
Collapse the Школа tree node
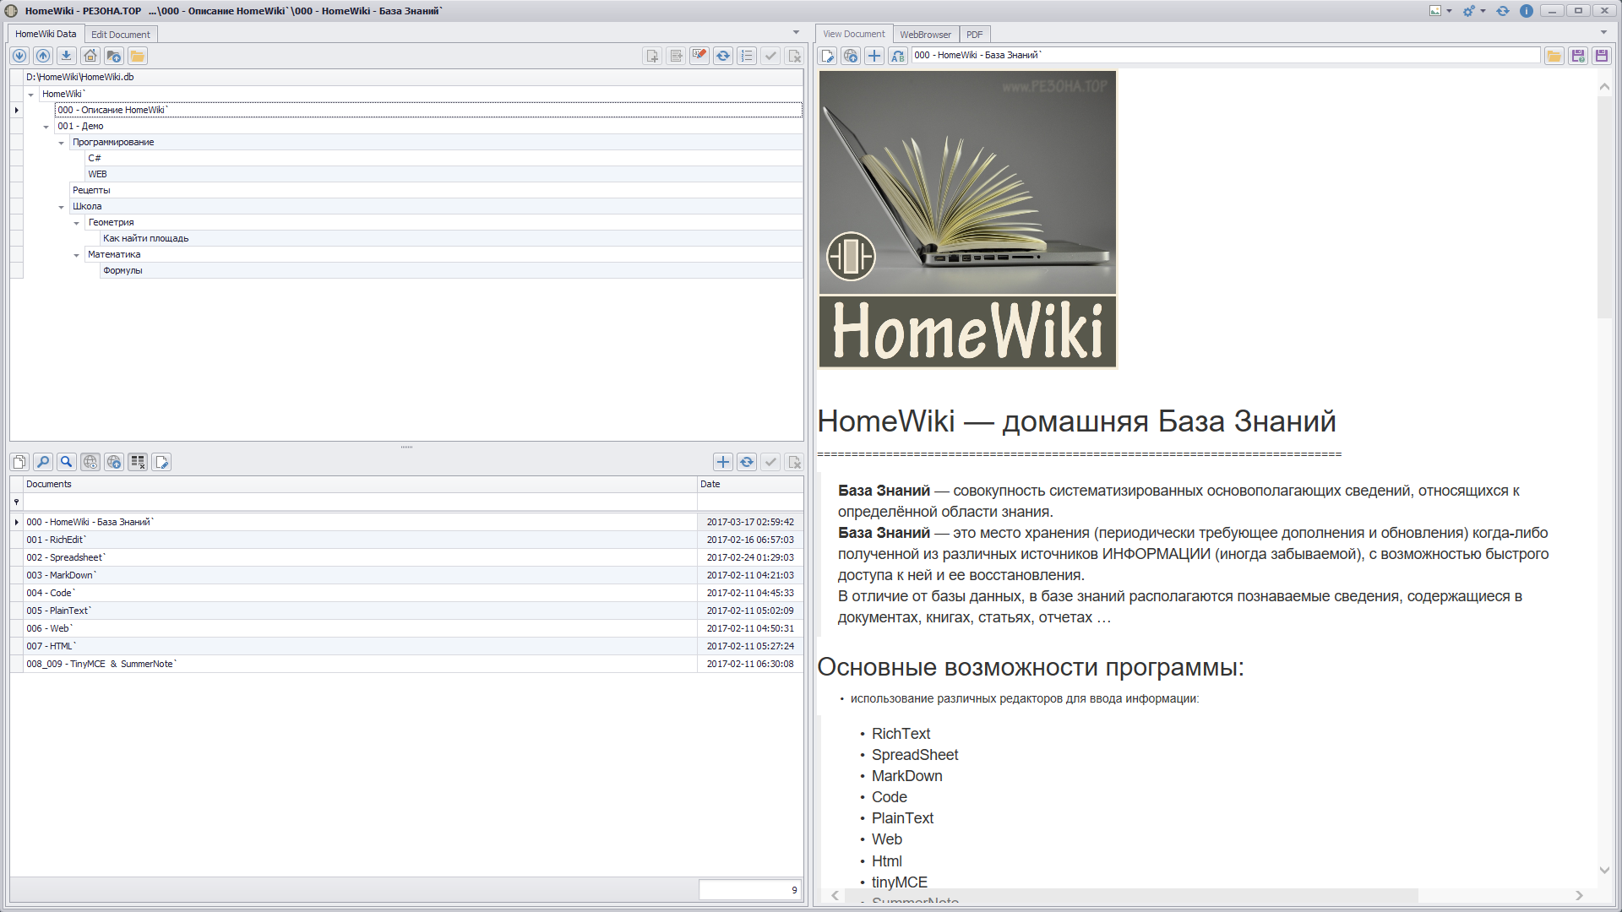click(62, 207)
